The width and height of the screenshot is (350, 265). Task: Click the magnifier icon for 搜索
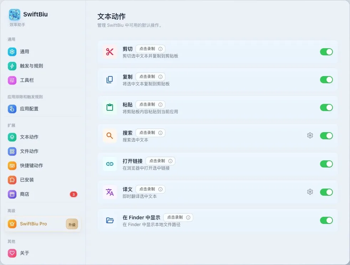110,135
